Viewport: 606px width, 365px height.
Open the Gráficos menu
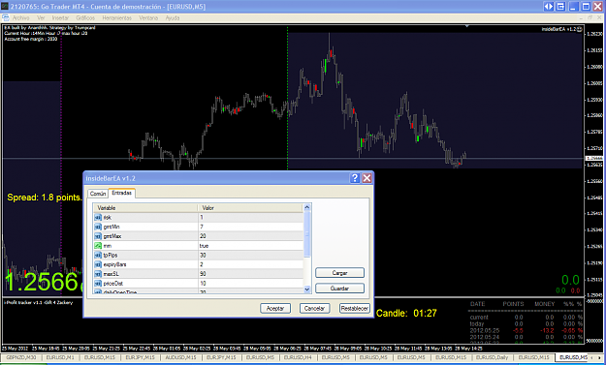(x=85, y=18)
